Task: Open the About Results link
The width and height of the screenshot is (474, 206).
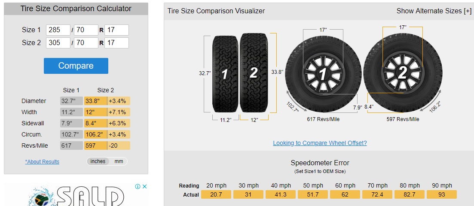Action: (42, 162)
